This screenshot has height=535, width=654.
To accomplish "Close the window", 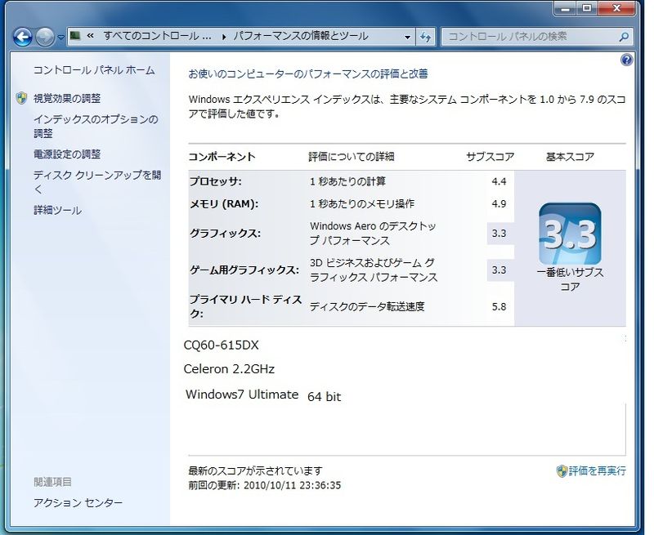I will [x=617, y=8].
